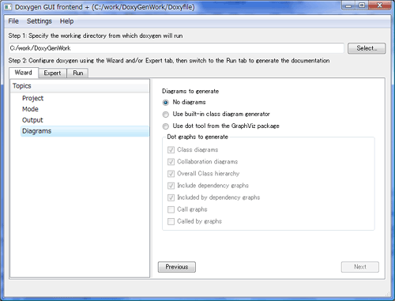395x301 pixels.
Task: Select the No diagrams radio button
Action: pyautogui.click(x=165, y=103)
